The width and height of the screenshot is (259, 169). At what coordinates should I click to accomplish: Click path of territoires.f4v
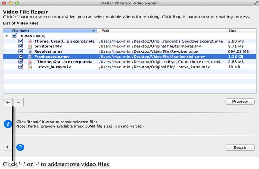150,46
